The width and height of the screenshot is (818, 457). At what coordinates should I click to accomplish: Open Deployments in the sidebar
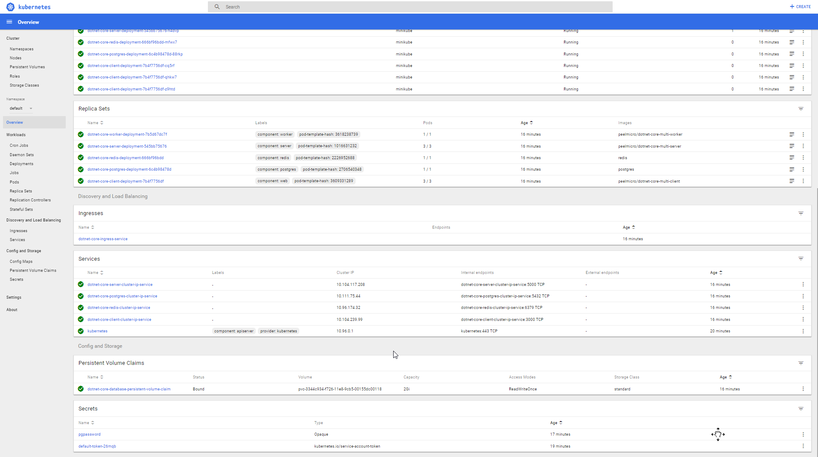click(21, 164)
